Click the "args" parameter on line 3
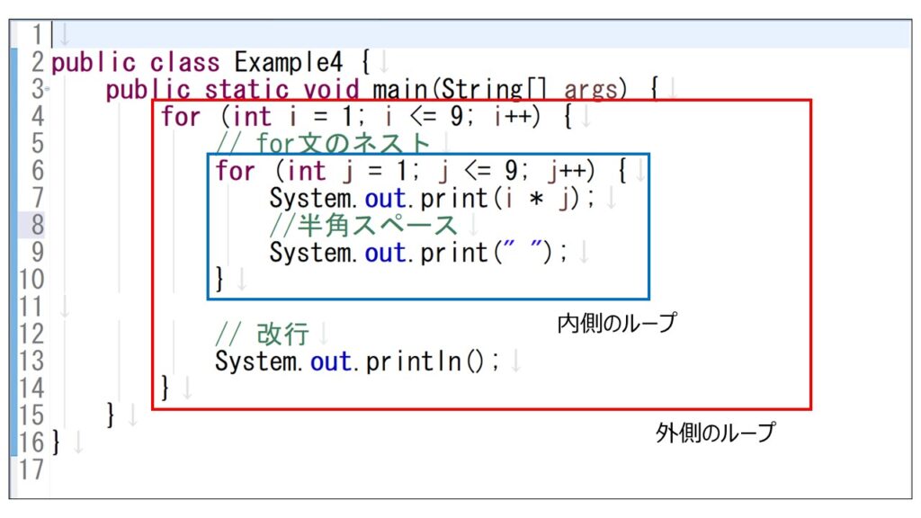 (591, 89)
